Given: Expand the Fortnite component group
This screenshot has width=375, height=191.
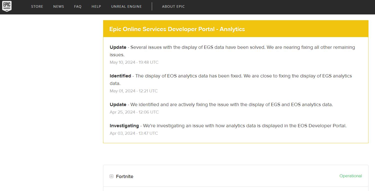Looking at the screenshot, I should pos(111,176).
